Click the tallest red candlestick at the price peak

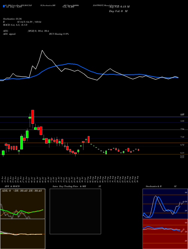pyautogui.click(x=33, y=117)
